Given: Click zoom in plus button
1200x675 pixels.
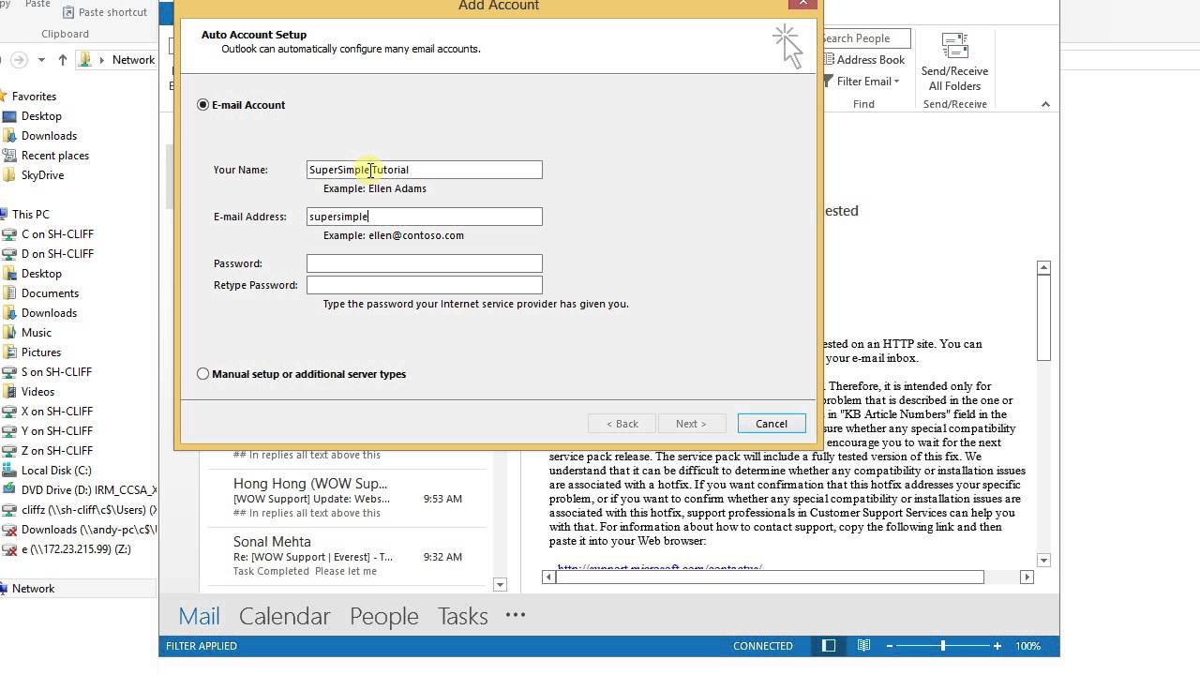Looking at the screenshot, I should [x=997, y=646].
